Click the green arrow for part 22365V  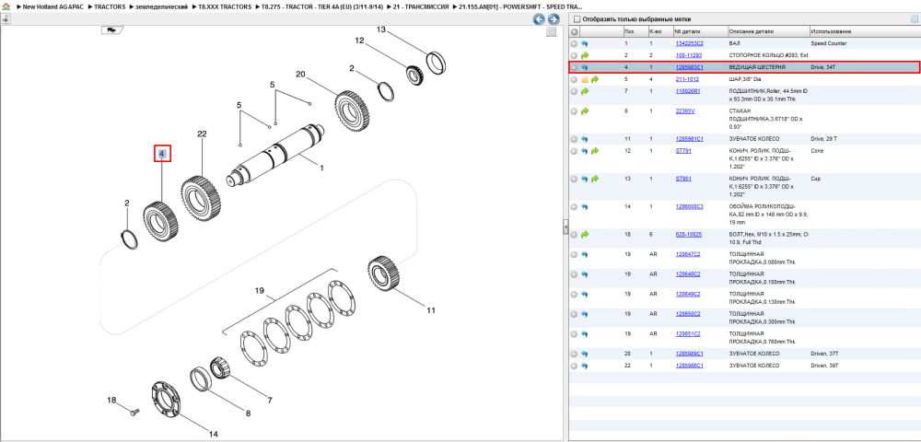585,110
